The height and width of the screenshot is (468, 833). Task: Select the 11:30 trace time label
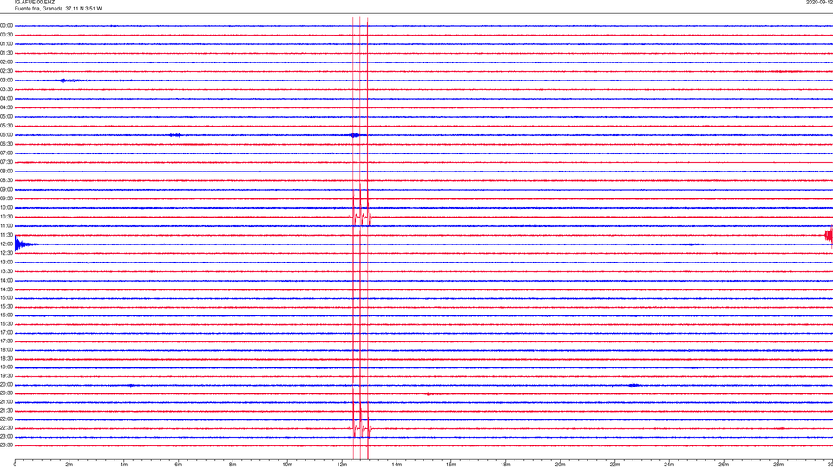click(x=7, y=235)
